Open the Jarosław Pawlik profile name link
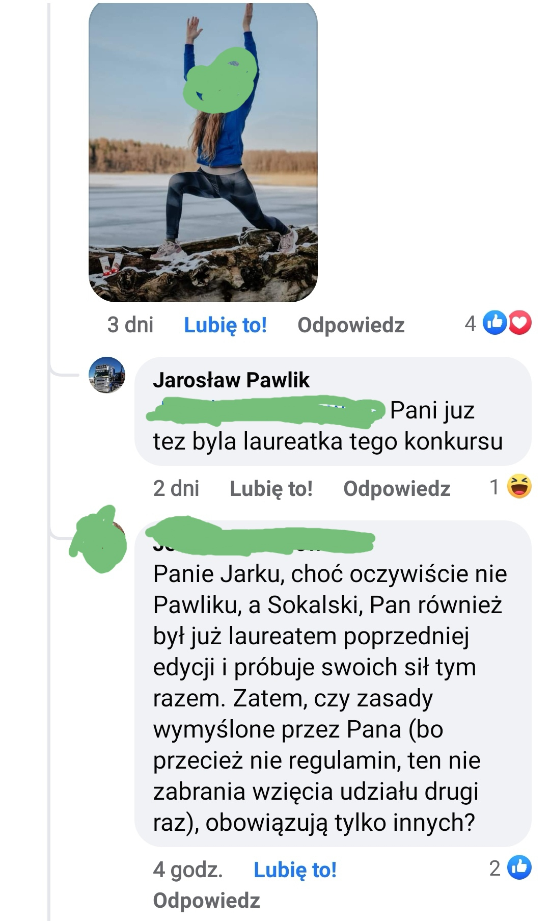Screen dimensions: 550x921 coord(231,380)
